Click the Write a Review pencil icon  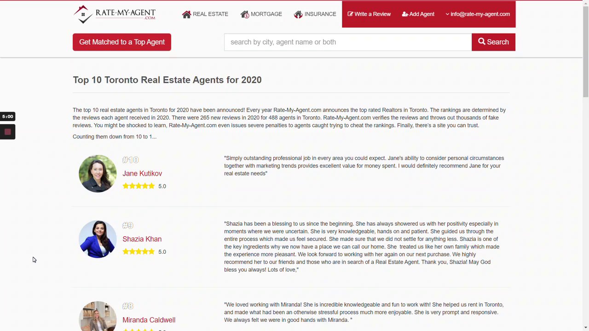click(350, 14)
